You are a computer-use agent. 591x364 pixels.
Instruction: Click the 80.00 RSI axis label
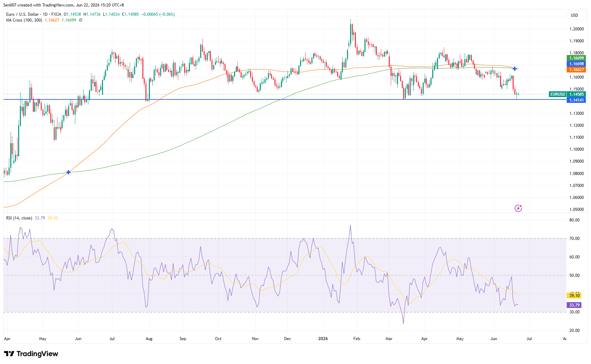(x=575, y=220)
